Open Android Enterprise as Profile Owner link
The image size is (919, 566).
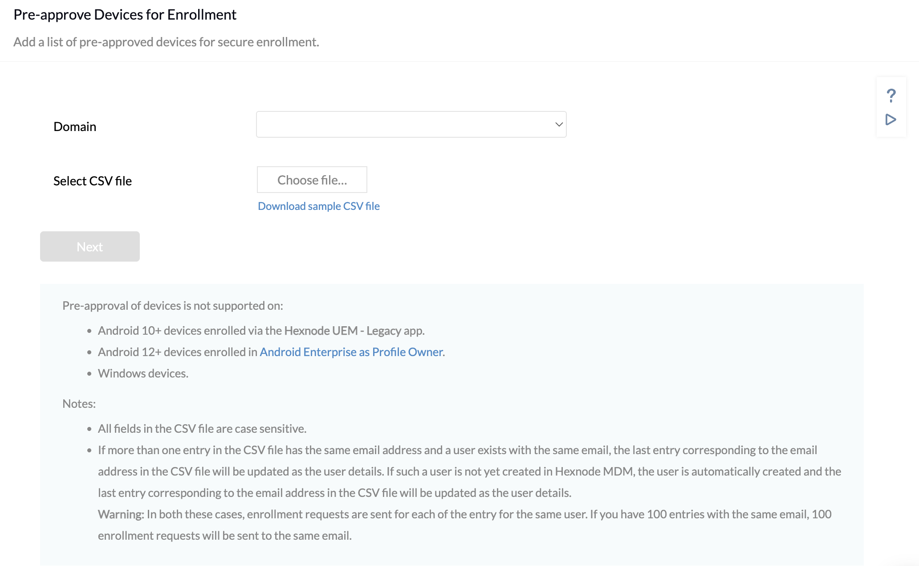pos(351,352)
